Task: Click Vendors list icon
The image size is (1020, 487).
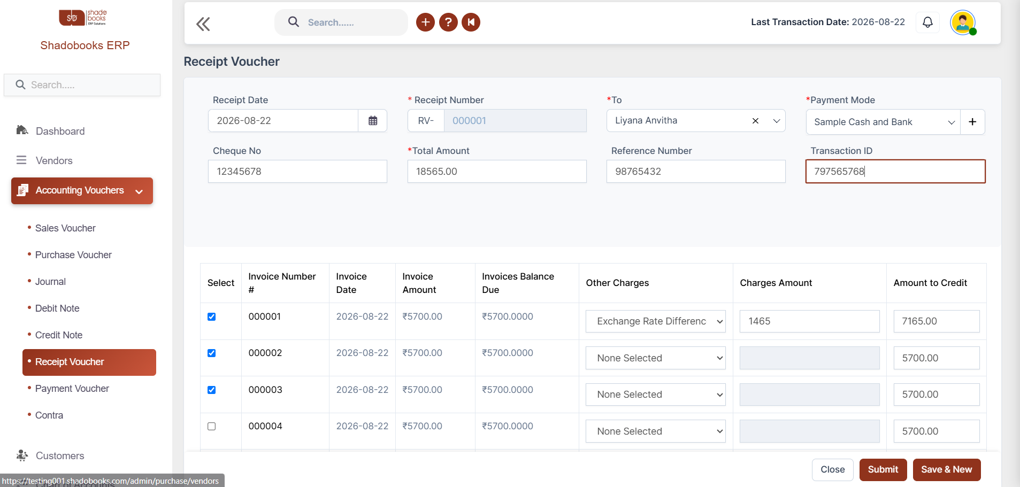Action: tap(21, 160)
